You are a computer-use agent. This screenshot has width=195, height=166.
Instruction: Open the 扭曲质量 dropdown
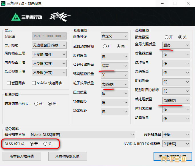[114, 93]
